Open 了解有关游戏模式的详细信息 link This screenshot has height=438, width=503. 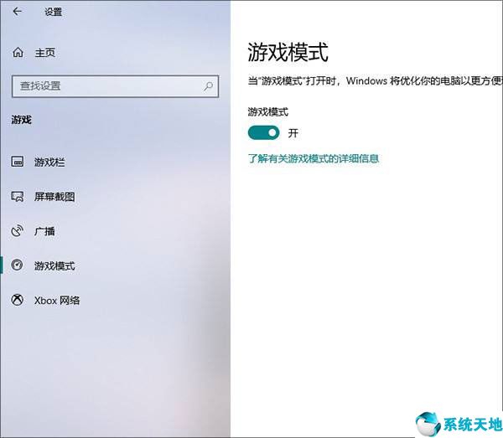tap(314, 158)
